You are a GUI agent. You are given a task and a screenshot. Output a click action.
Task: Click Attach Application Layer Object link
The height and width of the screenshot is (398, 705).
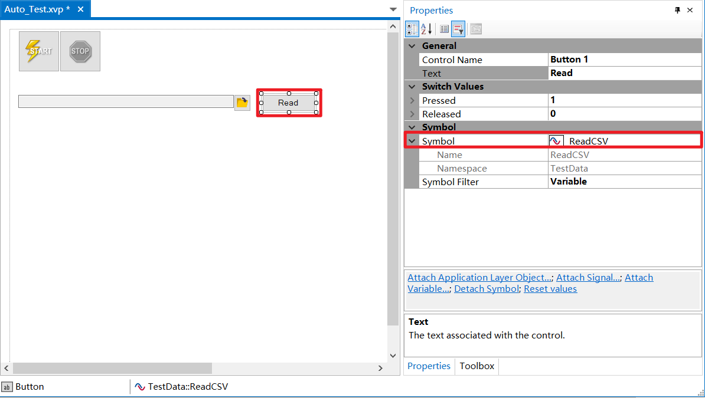479,278
